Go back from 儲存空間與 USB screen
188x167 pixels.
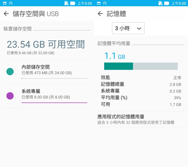point(6,14)
